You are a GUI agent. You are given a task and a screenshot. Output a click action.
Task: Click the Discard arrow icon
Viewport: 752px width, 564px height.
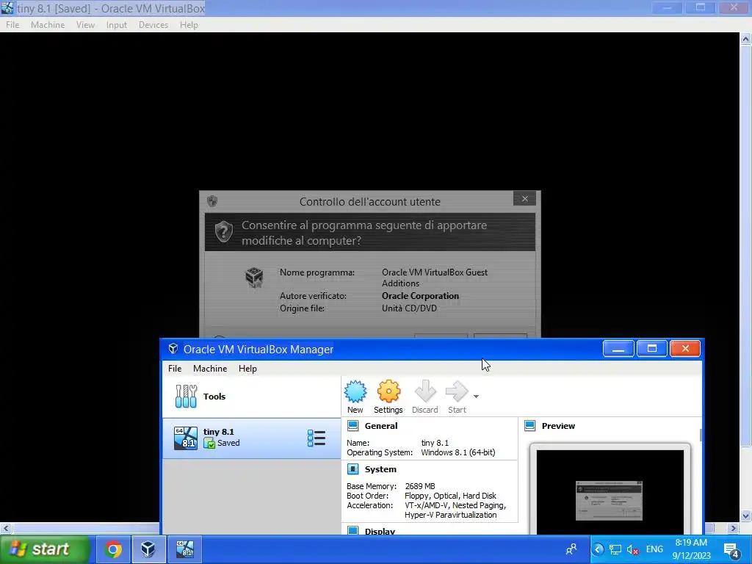425,391
